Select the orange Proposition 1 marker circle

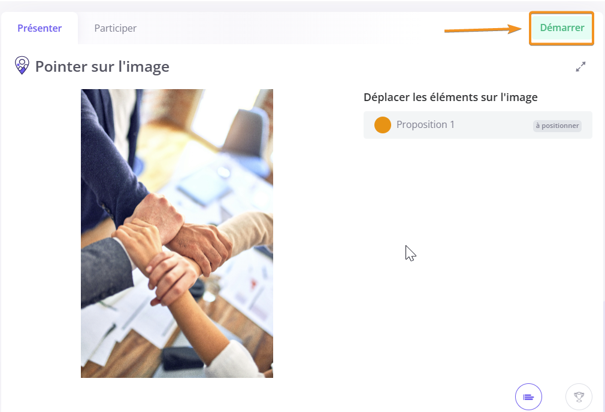click(383, 125)
